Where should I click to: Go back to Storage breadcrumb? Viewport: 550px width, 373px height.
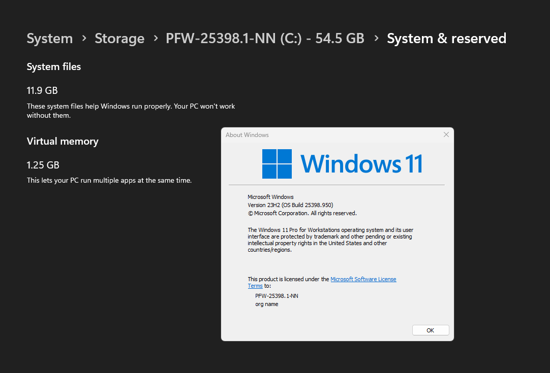tap(119, 38)
